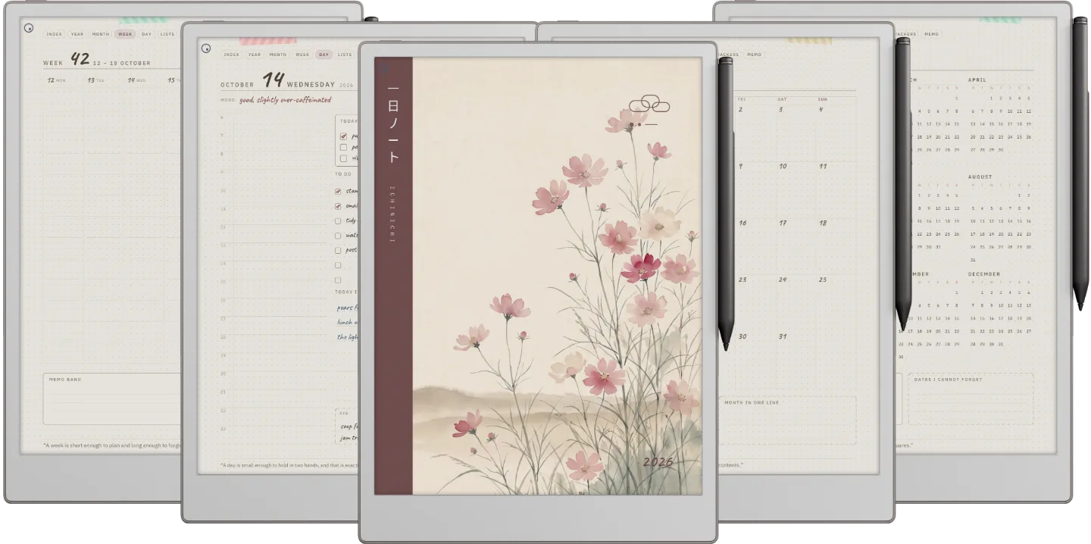Tap the DECEMBER heading on the year planner

[983, 274]
